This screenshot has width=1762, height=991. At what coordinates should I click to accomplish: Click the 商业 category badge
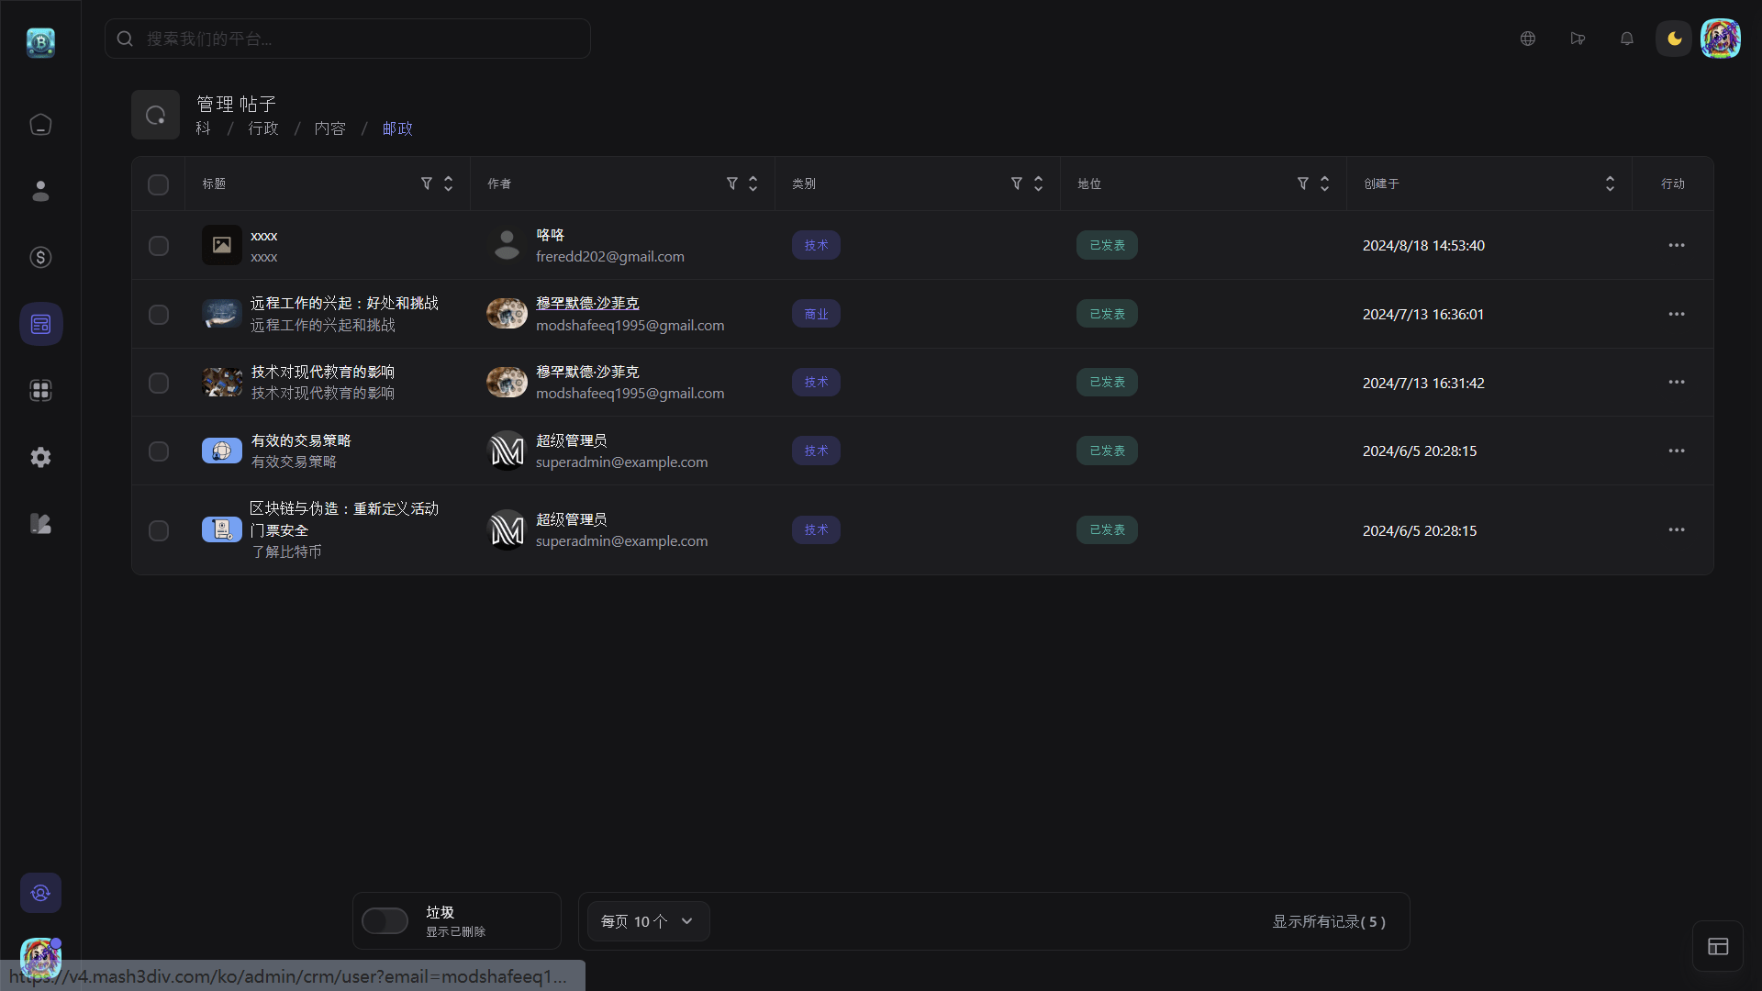pos(816,314)
